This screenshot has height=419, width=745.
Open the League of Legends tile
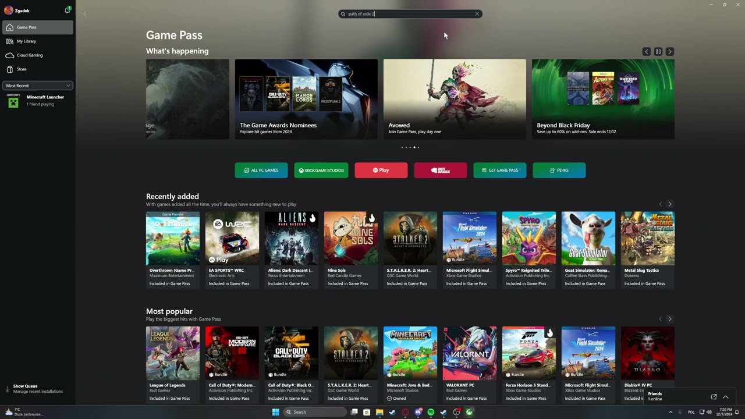coord(173,364)
